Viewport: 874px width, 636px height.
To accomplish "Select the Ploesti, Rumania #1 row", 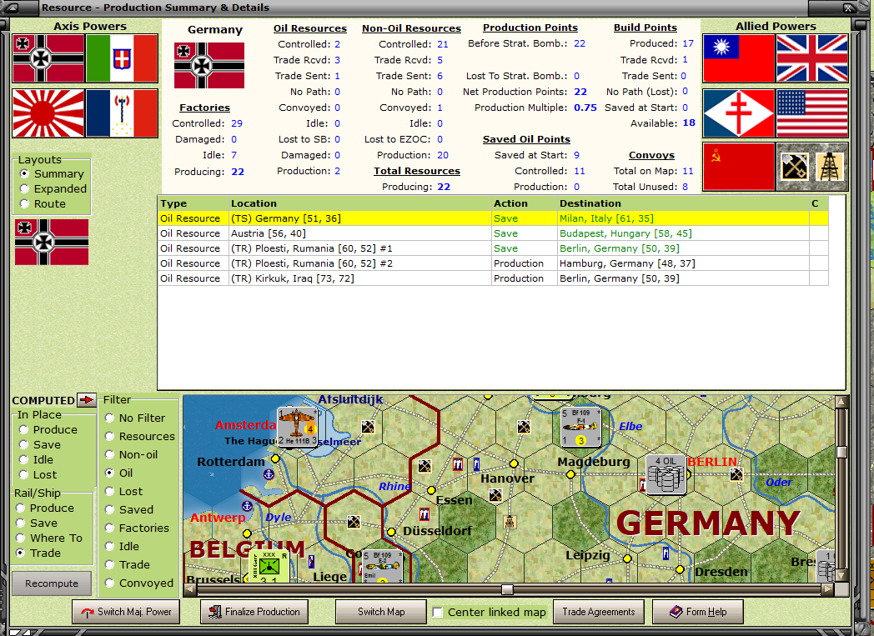I will 494,248.
